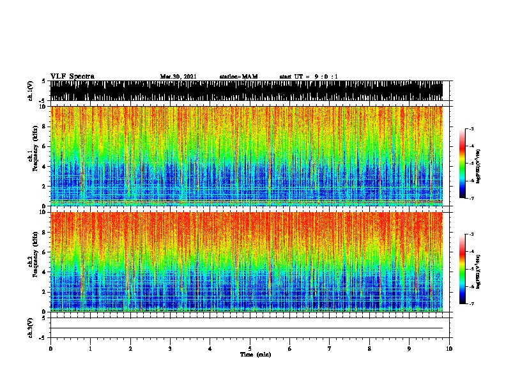
Task: Click the "station=MAM" header label
Action: (x=238, y=77)
